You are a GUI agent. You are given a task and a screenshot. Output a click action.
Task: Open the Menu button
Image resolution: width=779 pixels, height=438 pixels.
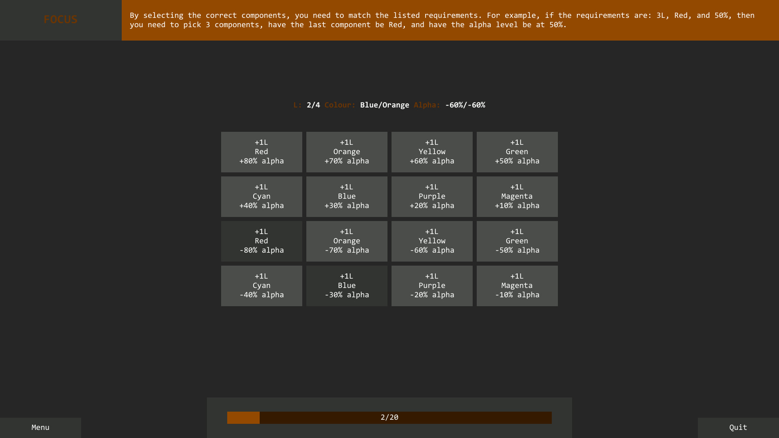[x=40, y=427]
